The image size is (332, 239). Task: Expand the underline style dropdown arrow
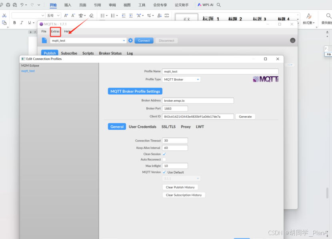click(34, 23)
